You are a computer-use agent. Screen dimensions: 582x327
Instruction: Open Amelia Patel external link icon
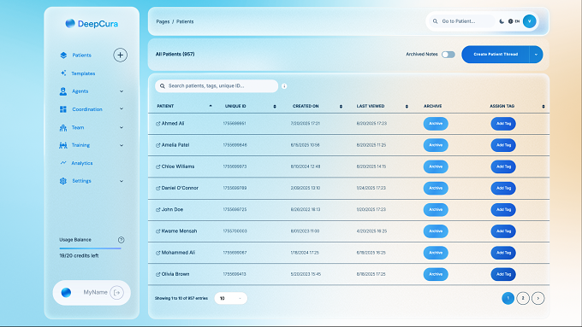pyautogui.click(x=157, y=145)
